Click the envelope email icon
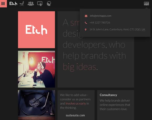Screen dimensions: 152x120 tap(86, 16)
